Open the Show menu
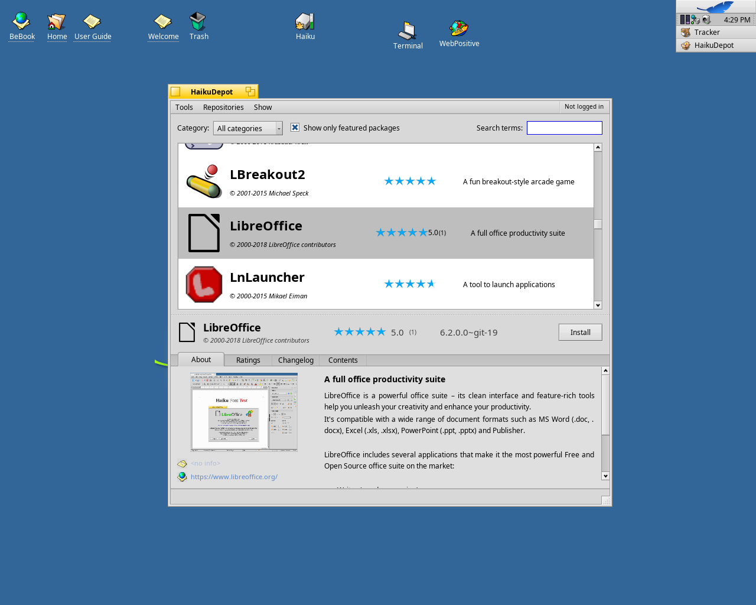This screenshot has height=605, width=756. click(x=263, y=108)
